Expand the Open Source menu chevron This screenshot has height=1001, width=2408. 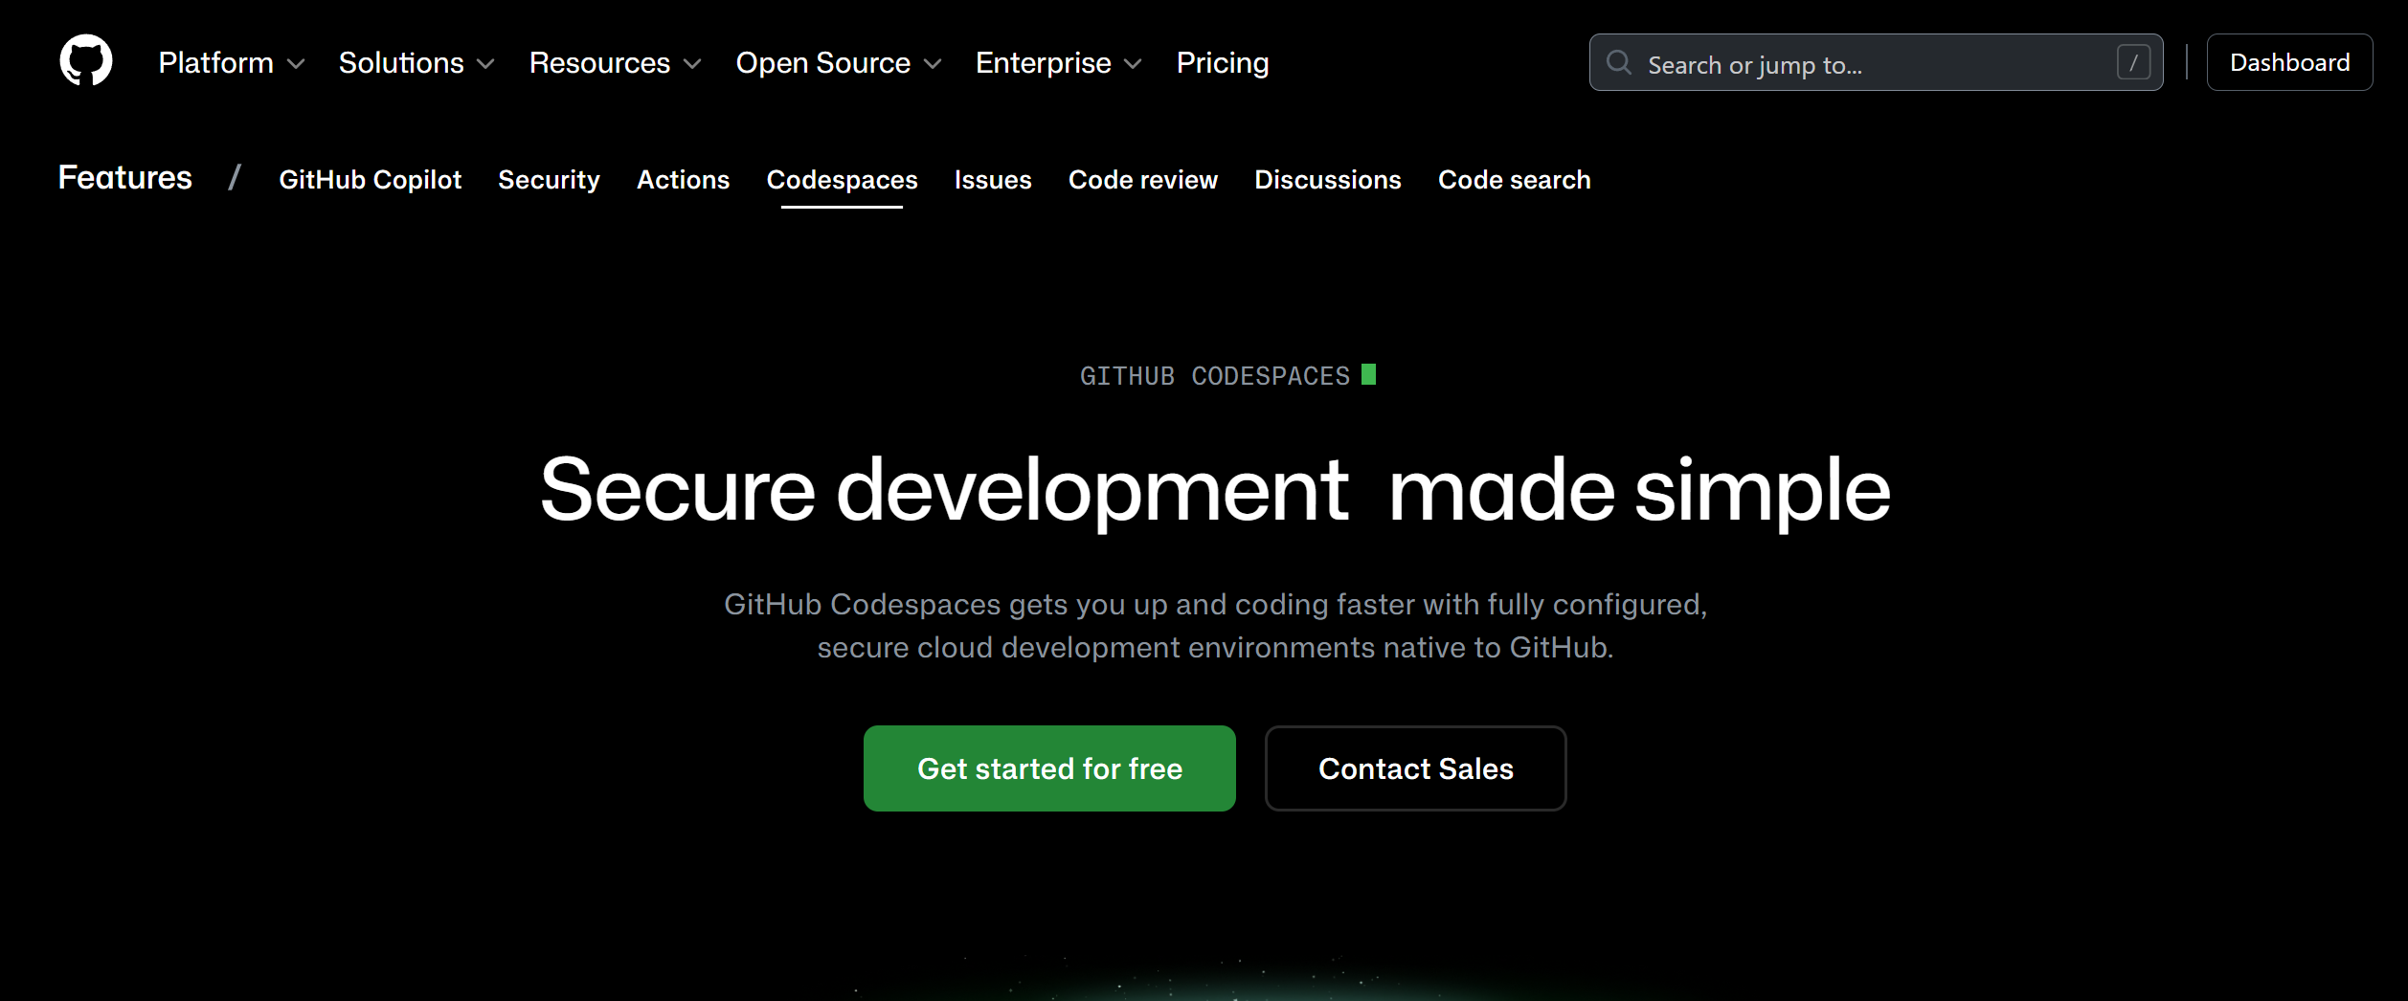(933, 64)
